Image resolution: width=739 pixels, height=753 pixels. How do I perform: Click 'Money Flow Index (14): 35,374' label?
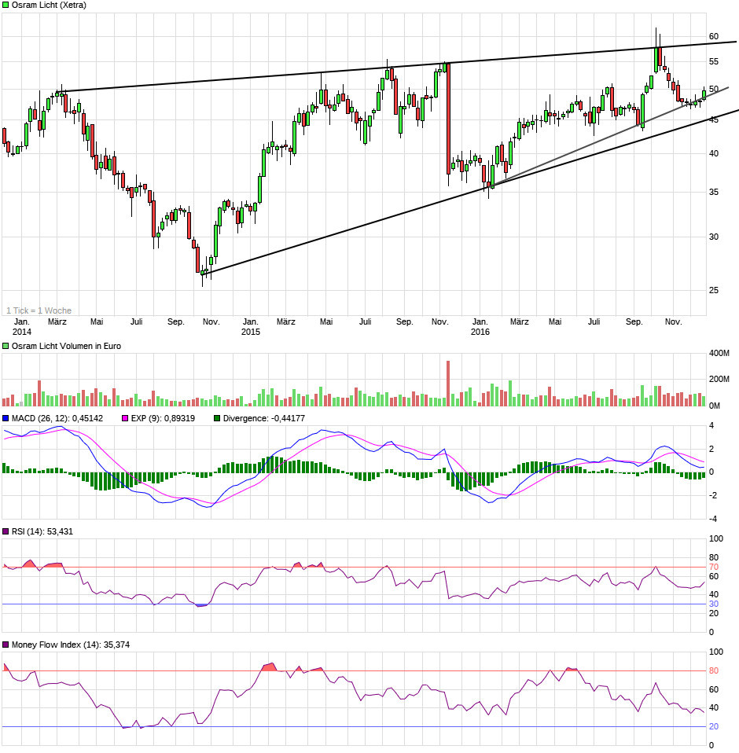tap(71, 645)
